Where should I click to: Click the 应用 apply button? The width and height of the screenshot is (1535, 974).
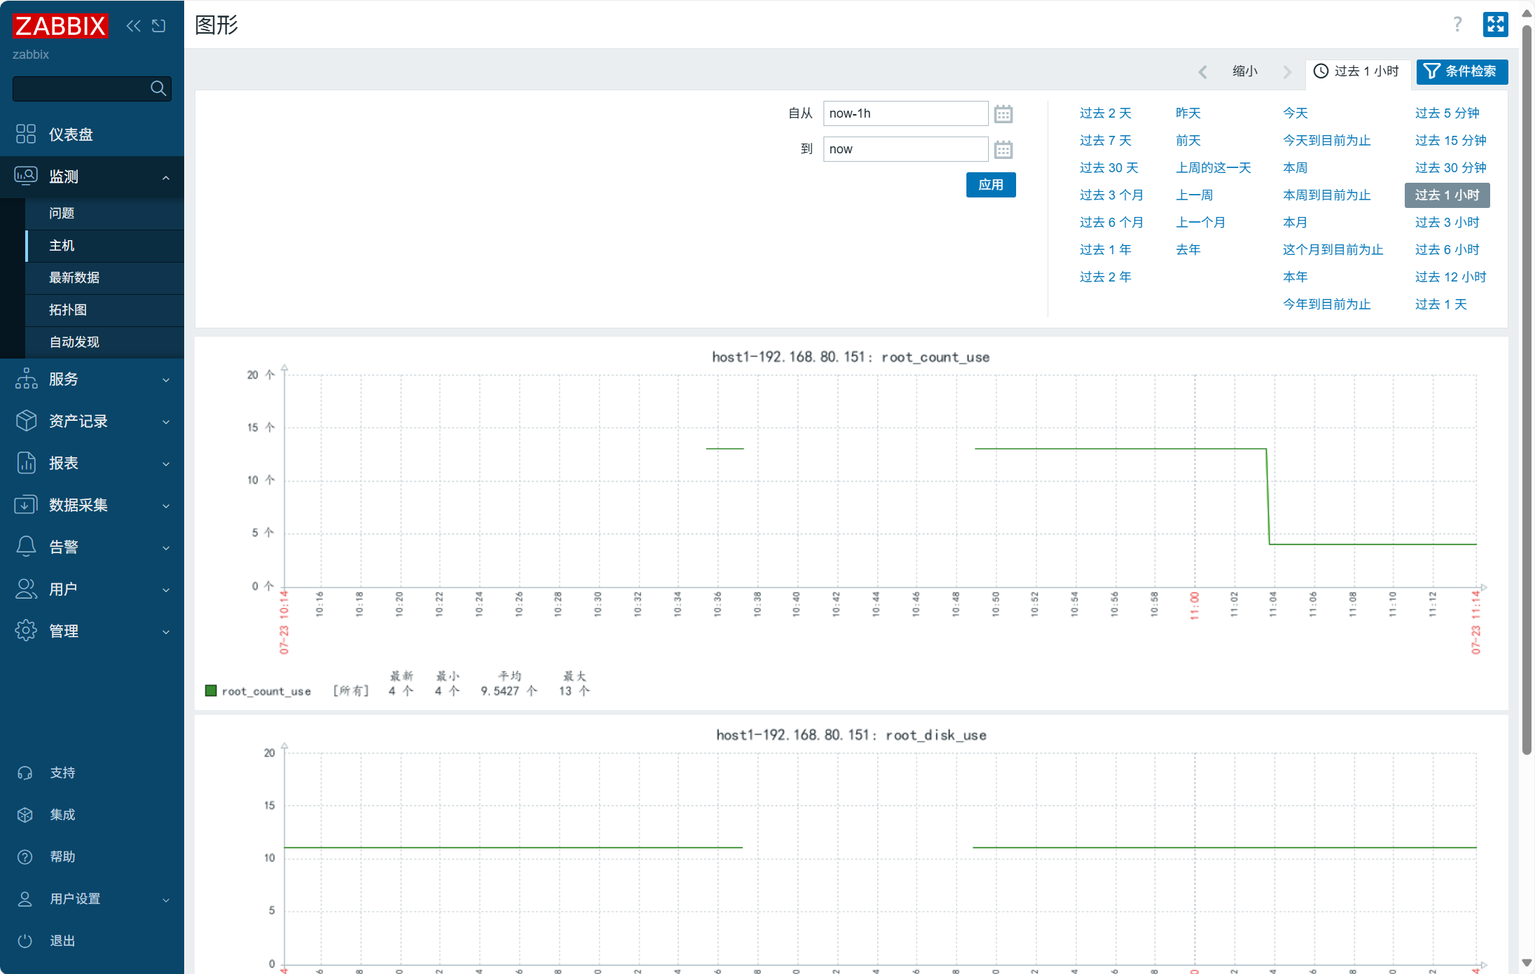tap(991, 185)
